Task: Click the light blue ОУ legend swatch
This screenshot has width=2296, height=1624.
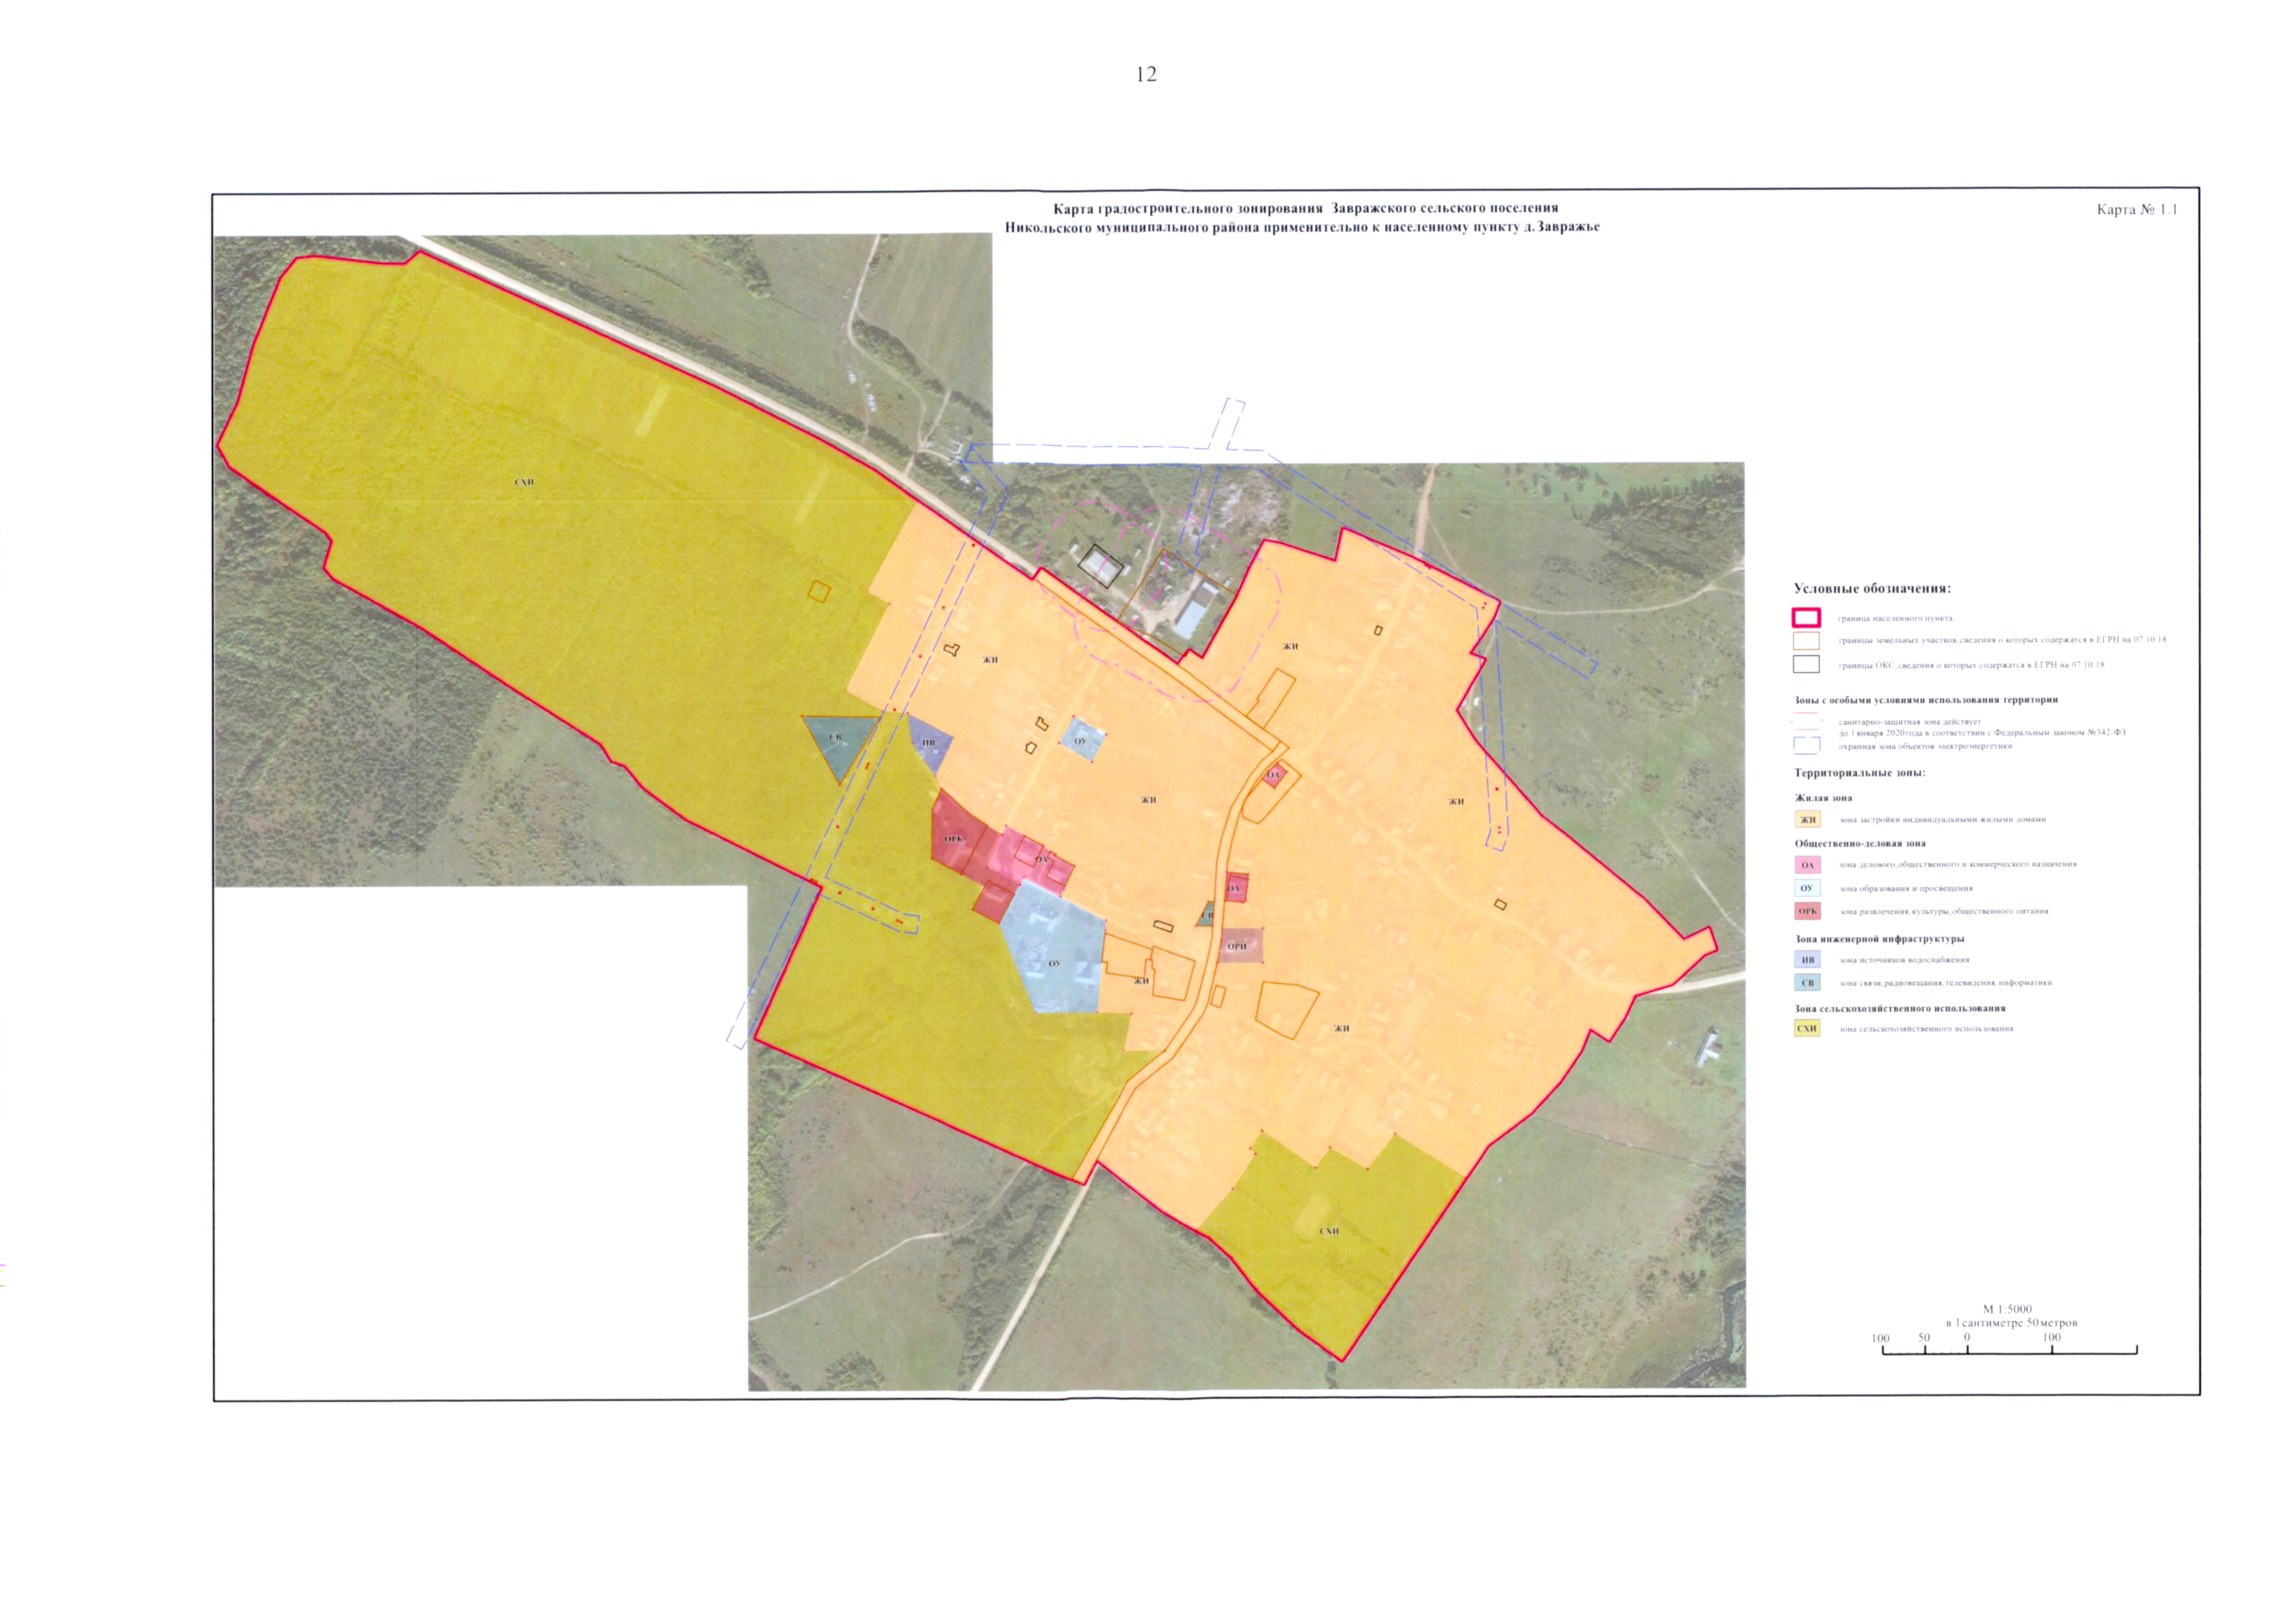Action: [x=1807, y=888]
